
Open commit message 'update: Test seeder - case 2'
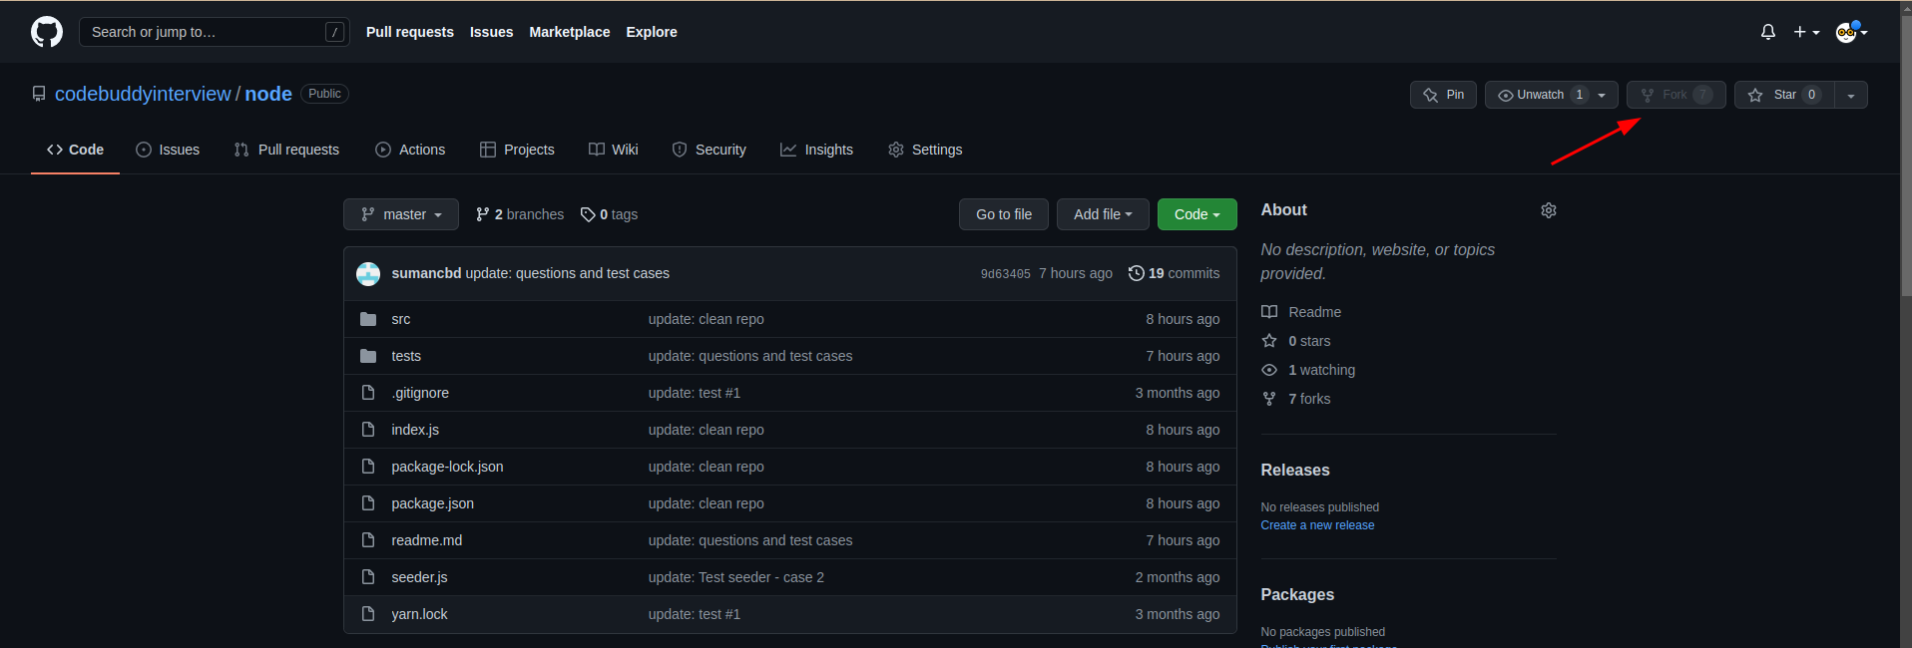coord(735,577)
